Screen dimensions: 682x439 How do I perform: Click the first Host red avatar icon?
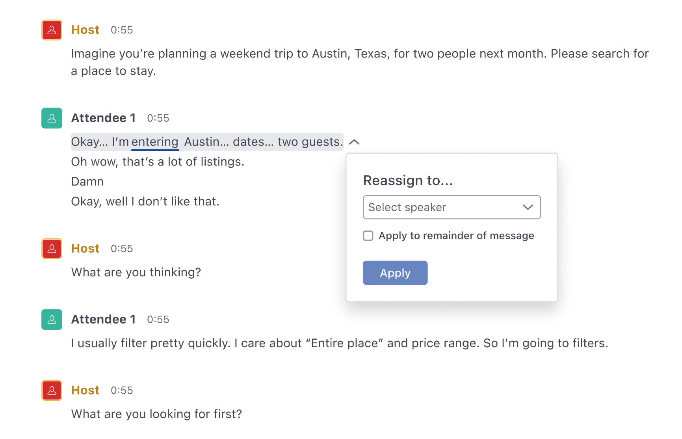point(52,30)
